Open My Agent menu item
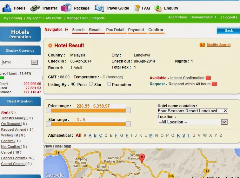This screenshot has height=178, width=240. 34,18
